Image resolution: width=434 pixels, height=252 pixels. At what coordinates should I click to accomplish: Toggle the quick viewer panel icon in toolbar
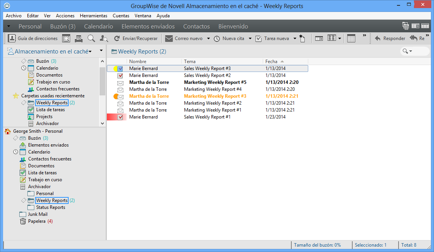[x=319, y=38]
